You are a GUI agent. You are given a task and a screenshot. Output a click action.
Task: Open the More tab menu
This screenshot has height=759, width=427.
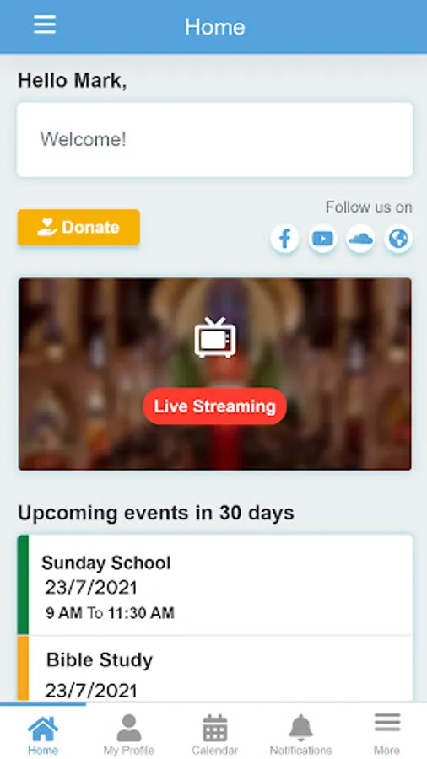tap(386, 734)
